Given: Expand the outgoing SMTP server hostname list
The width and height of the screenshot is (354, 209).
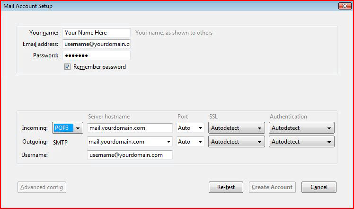Looking at the screenshot, I should point(168,142).
